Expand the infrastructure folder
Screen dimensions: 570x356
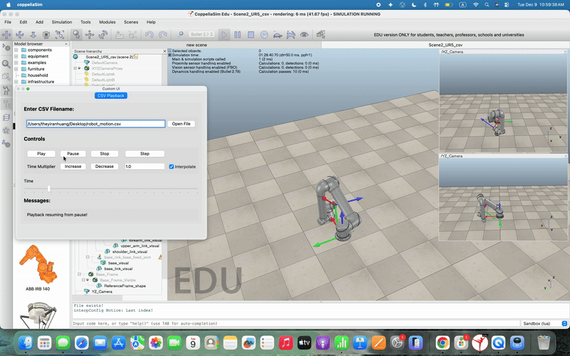(x=16, y=82)
